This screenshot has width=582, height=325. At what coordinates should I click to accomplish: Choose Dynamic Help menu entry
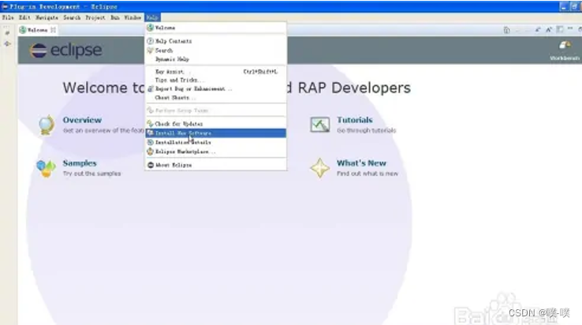point(215,59)
